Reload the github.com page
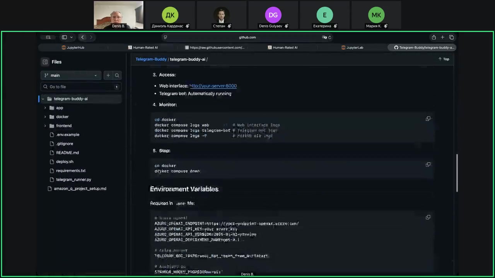Viewport: 495px width, 278px height. click(330, 37)
